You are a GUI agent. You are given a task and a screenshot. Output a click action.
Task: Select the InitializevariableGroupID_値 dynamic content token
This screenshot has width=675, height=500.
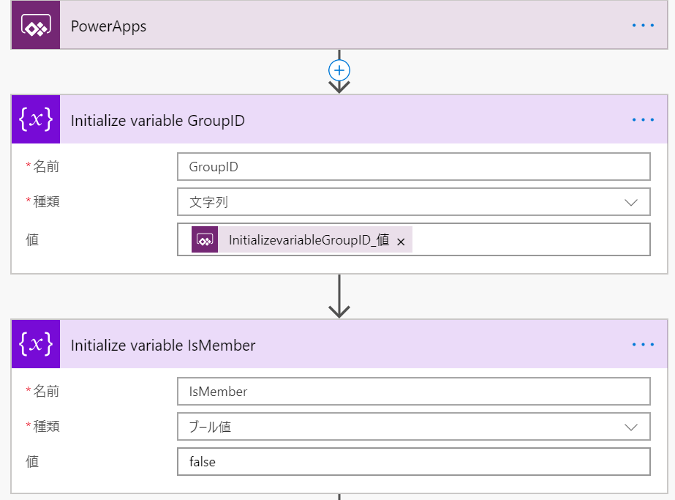tap(307, 239)
